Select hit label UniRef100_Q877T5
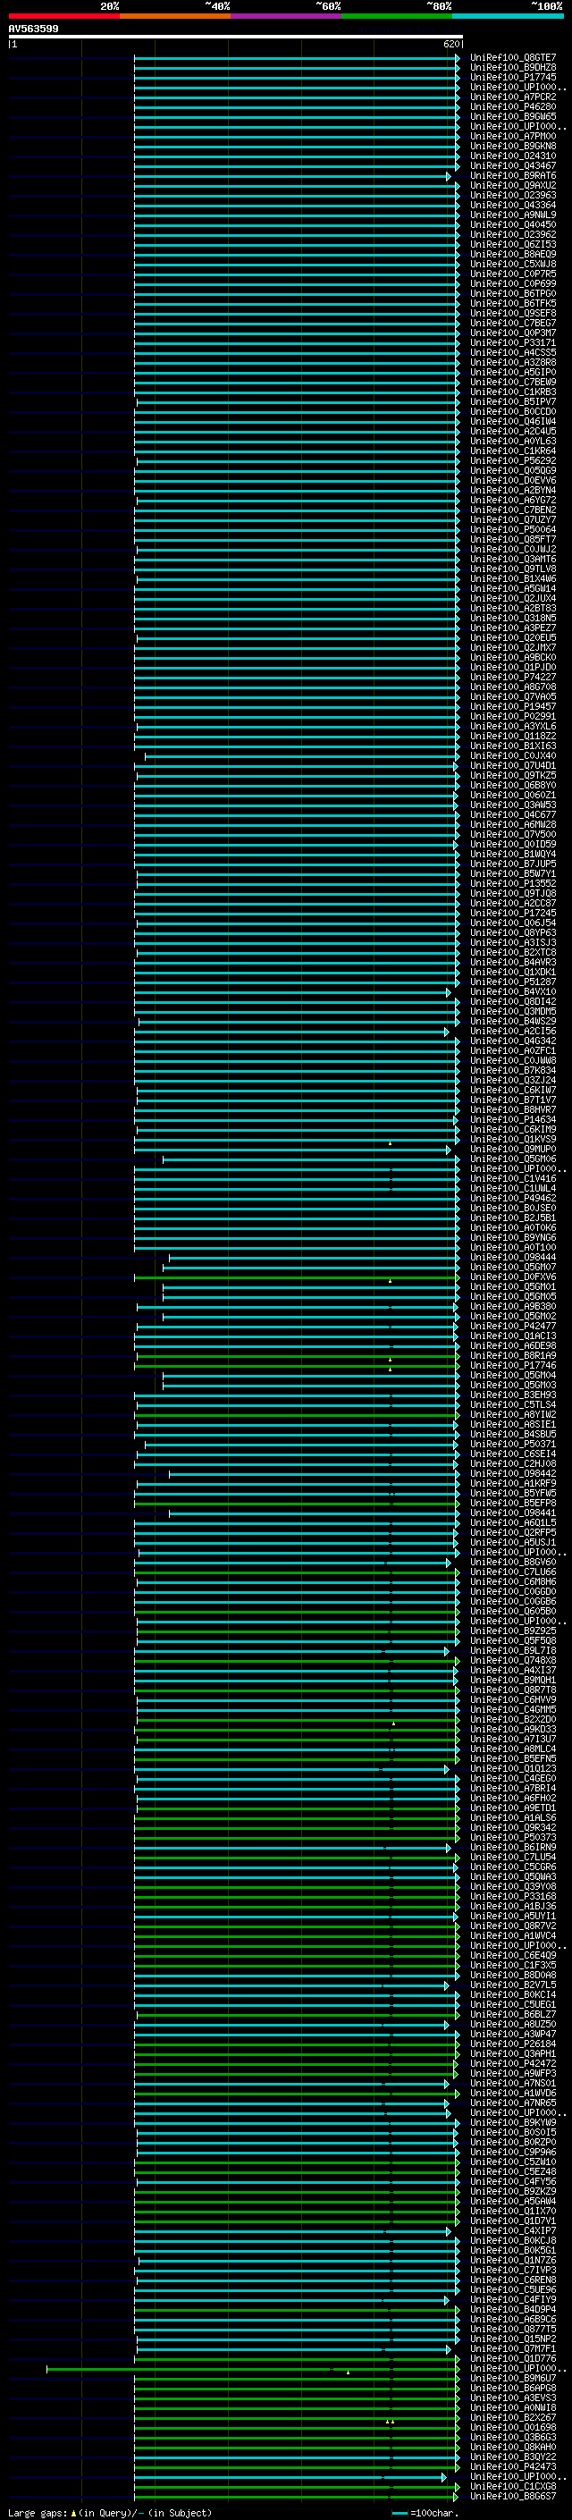The height and width of the screenshot is (2520, 572). click(x=513, y=2330)
